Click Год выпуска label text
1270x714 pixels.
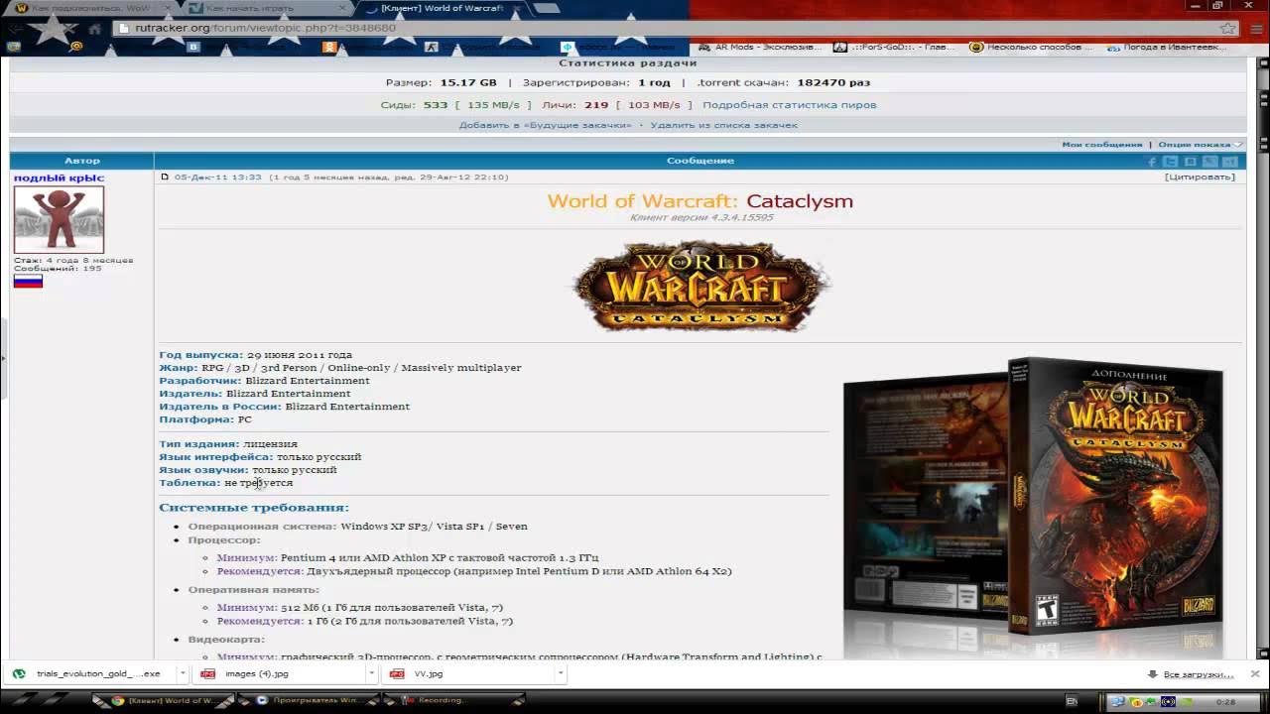click(x=201, y=355)
